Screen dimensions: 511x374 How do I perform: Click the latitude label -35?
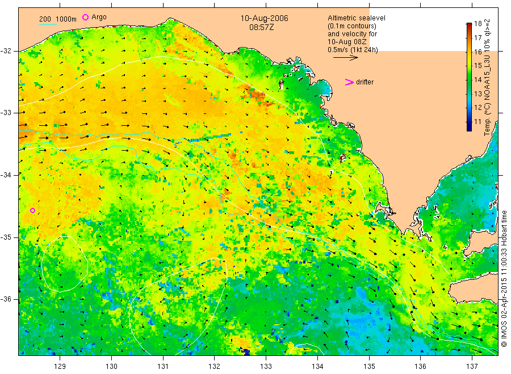[x=6, y=237]
